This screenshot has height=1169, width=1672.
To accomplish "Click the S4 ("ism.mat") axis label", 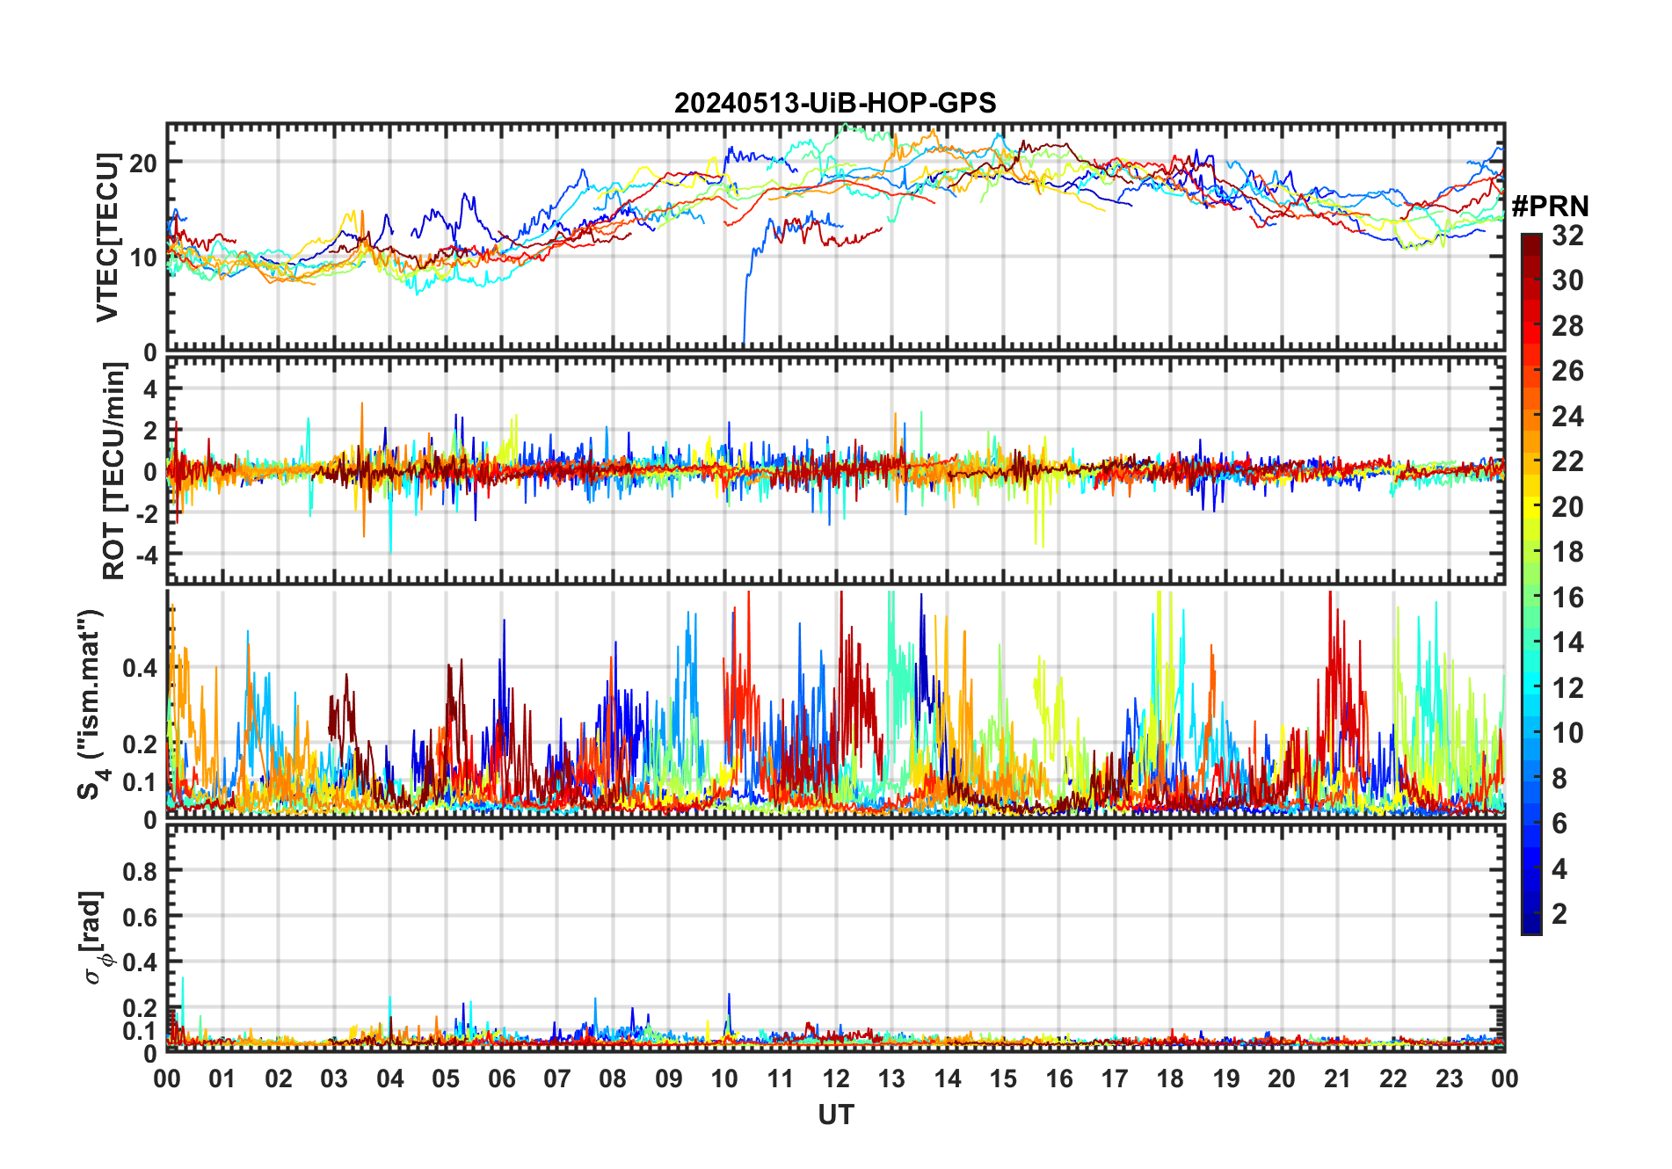I will [x=91, y=704].
